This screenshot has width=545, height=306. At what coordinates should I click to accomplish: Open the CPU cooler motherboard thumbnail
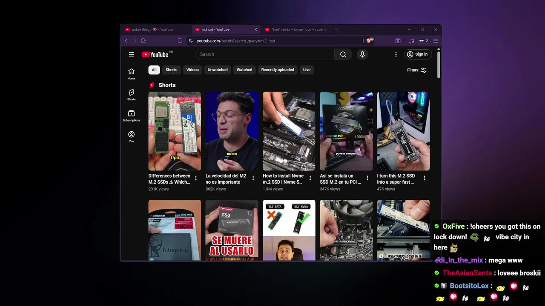tap(346, 230)
